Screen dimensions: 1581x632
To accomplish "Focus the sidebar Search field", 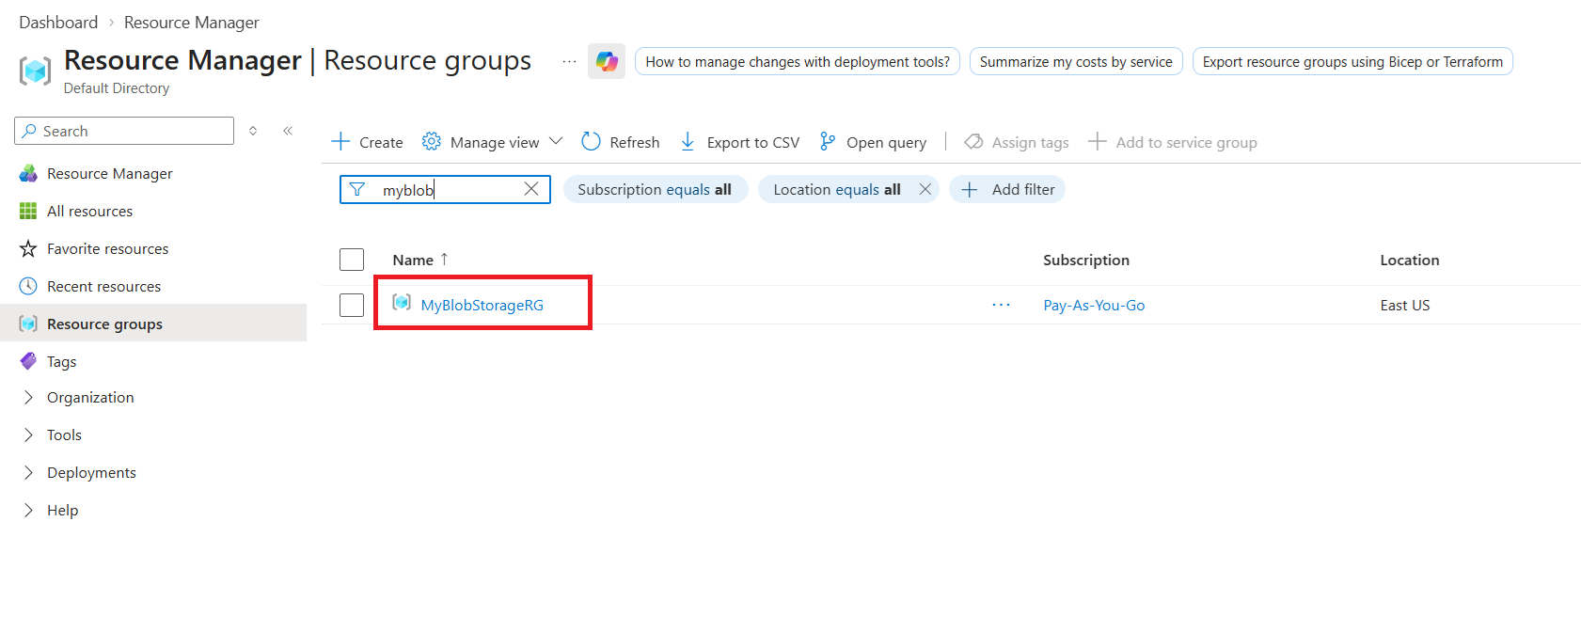I will [x=124, y=131].
